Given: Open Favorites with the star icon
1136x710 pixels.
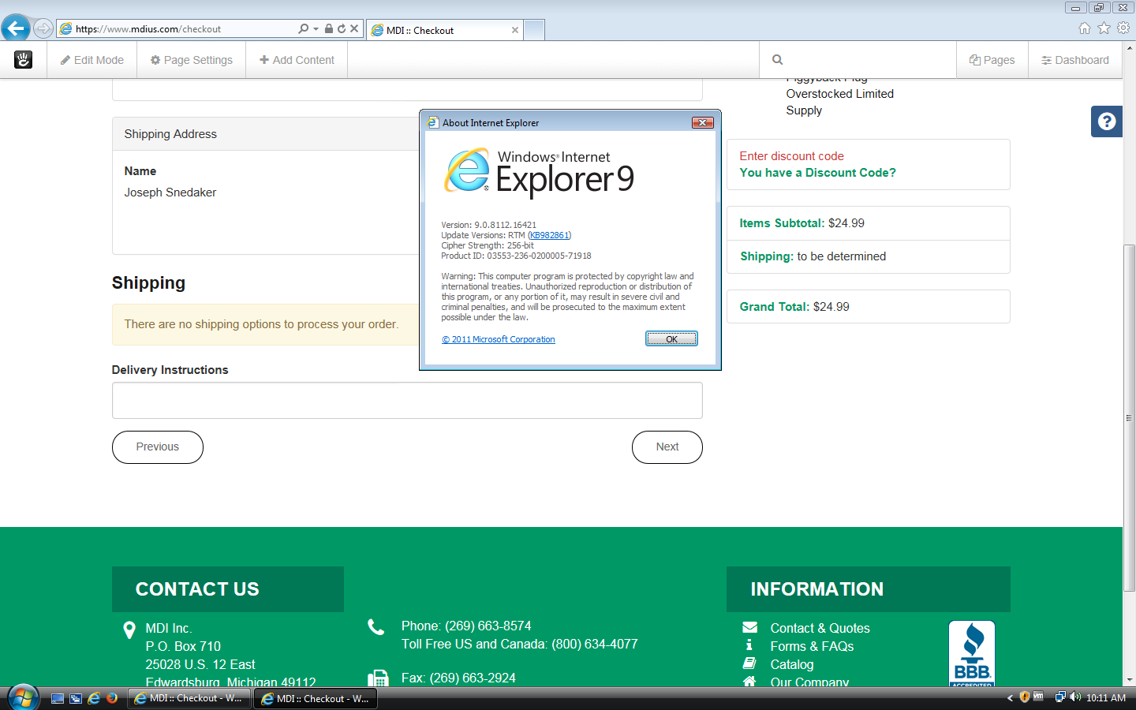Looking at the screenshot, I should pos(1104,28).
